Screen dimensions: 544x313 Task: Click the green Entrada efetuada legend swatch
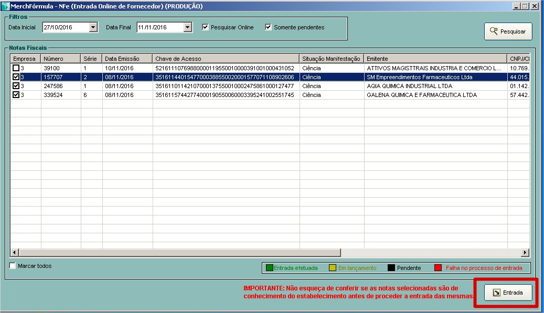point(270,268)
